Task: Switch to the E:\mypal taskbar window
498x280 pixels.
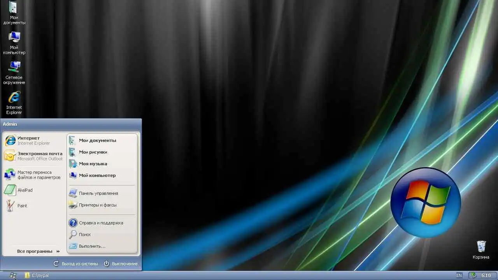Action: click(x=37, y=275)
